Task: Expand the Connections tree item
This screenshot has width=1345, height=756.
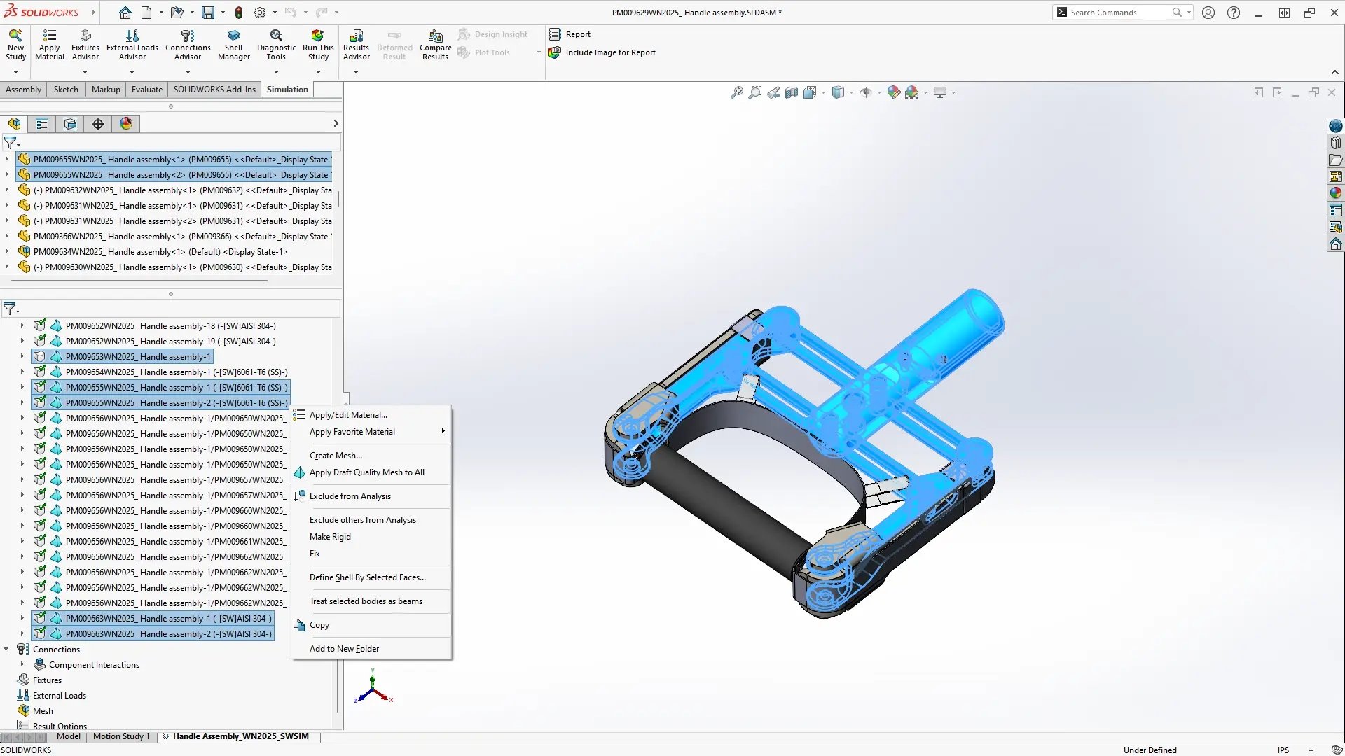Action: (x=8, y=649)
